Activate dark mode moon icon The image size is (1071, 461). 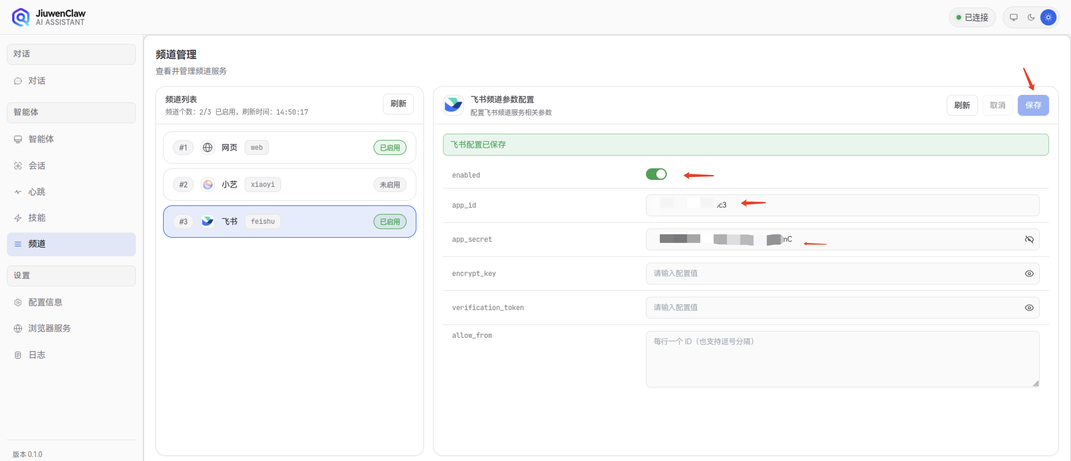pos(1031,17)
